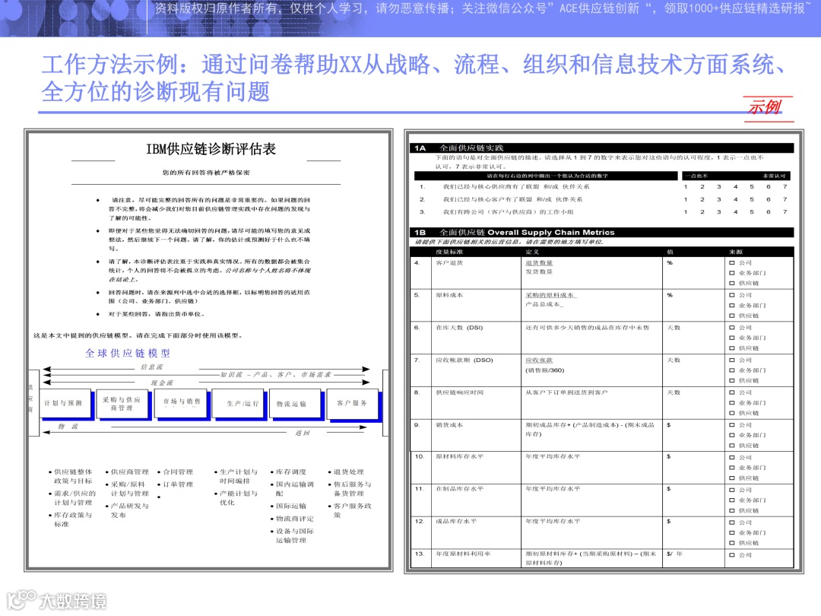Click the 退货处理 bullet item
This screenshot has width=821, height=616.
[349, 472]
